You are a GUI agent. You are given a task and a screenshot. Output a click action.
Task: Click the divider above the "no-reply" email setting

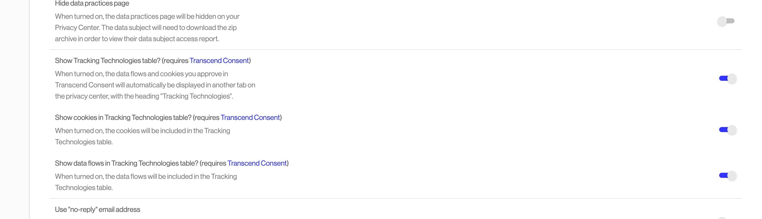point(396,198)
